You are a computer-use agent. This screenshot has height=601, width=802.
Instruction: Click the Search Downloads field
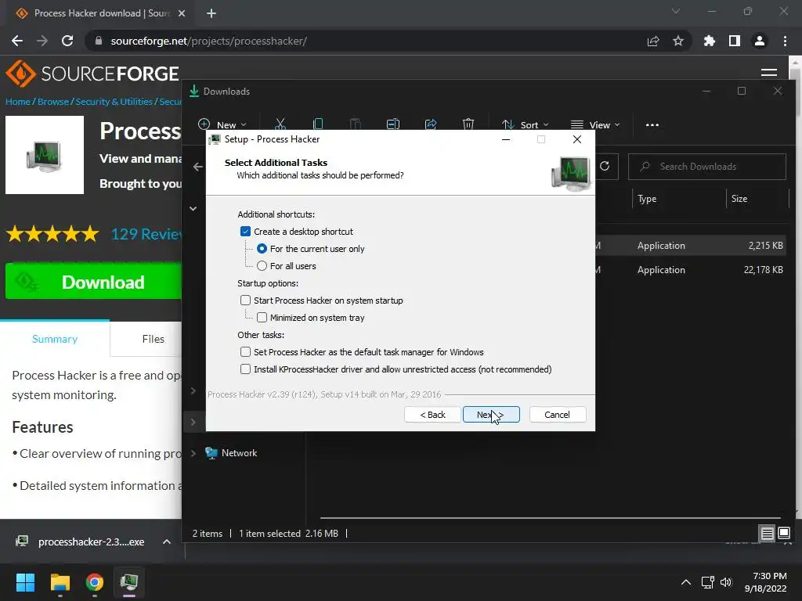click(x=707, y=167)
